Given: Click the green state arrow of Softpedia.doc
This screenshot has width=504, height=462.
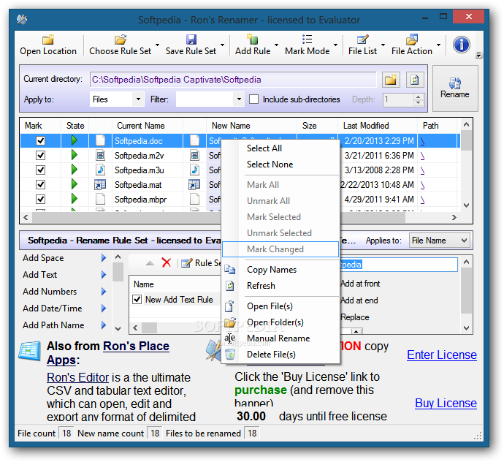Looking at the screenshot, I should (75, 140).
